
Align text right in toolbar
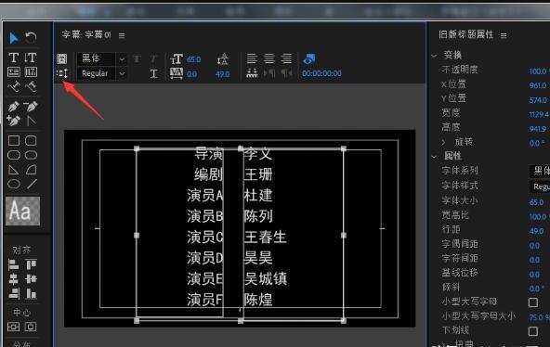click(x=286, y=58)
